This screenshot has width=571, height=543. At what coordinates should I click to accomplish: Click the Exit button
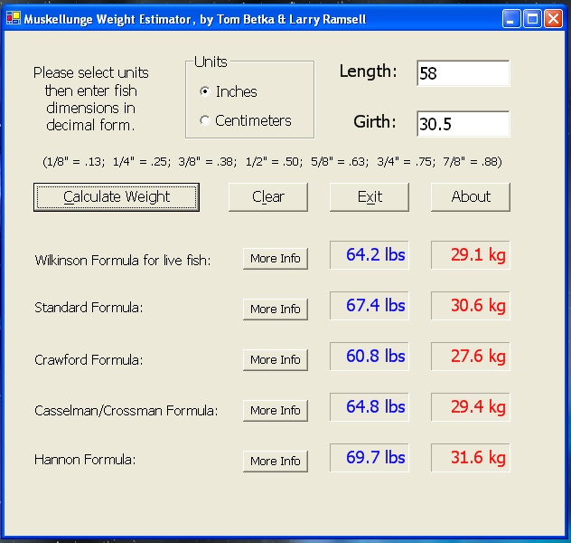click(x=370, y=196)
